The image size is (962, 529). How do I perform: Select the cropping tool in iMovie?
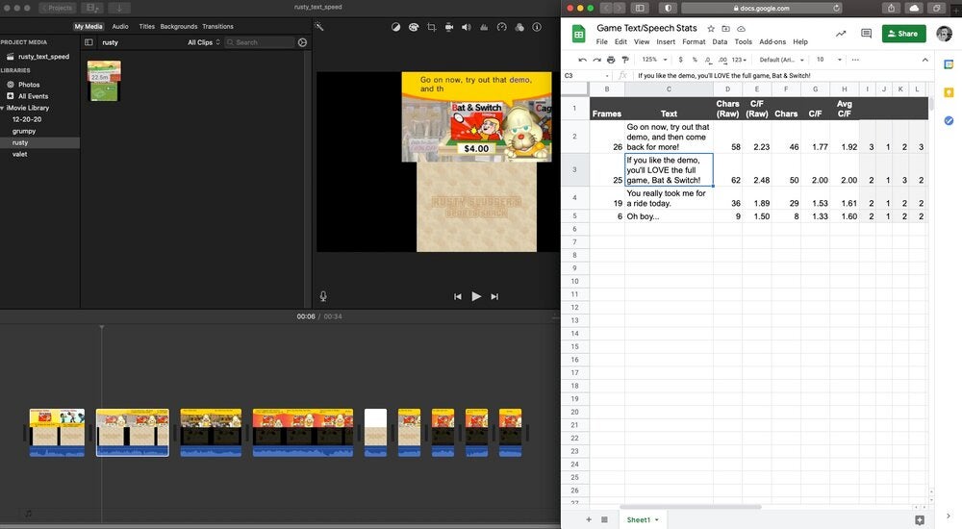point(431,27)
